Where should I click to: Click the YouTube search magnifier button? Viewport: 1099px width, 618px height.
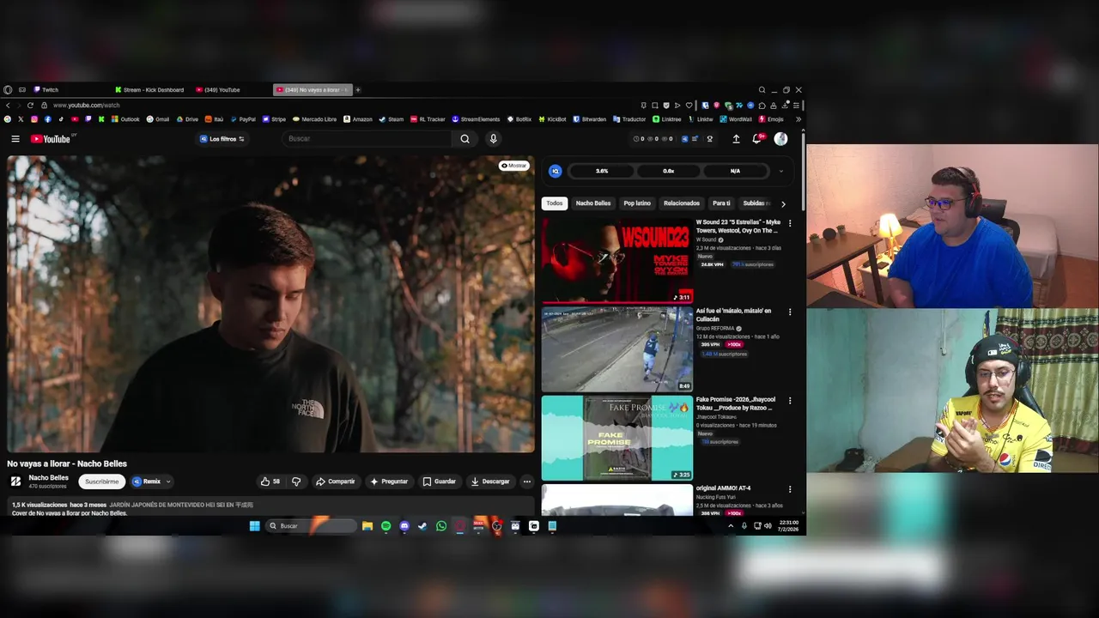tap(464, 139)
